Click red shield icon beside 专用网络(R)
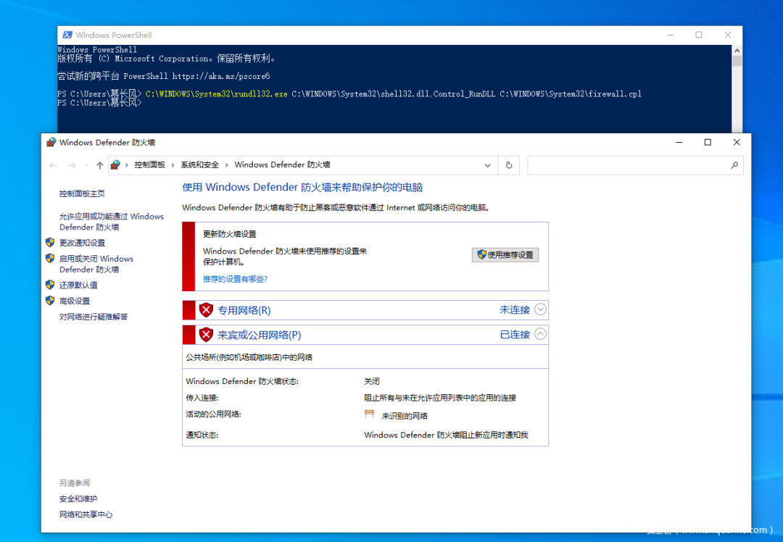This screenshot has width=783, height=542. (x=206, y=310)
